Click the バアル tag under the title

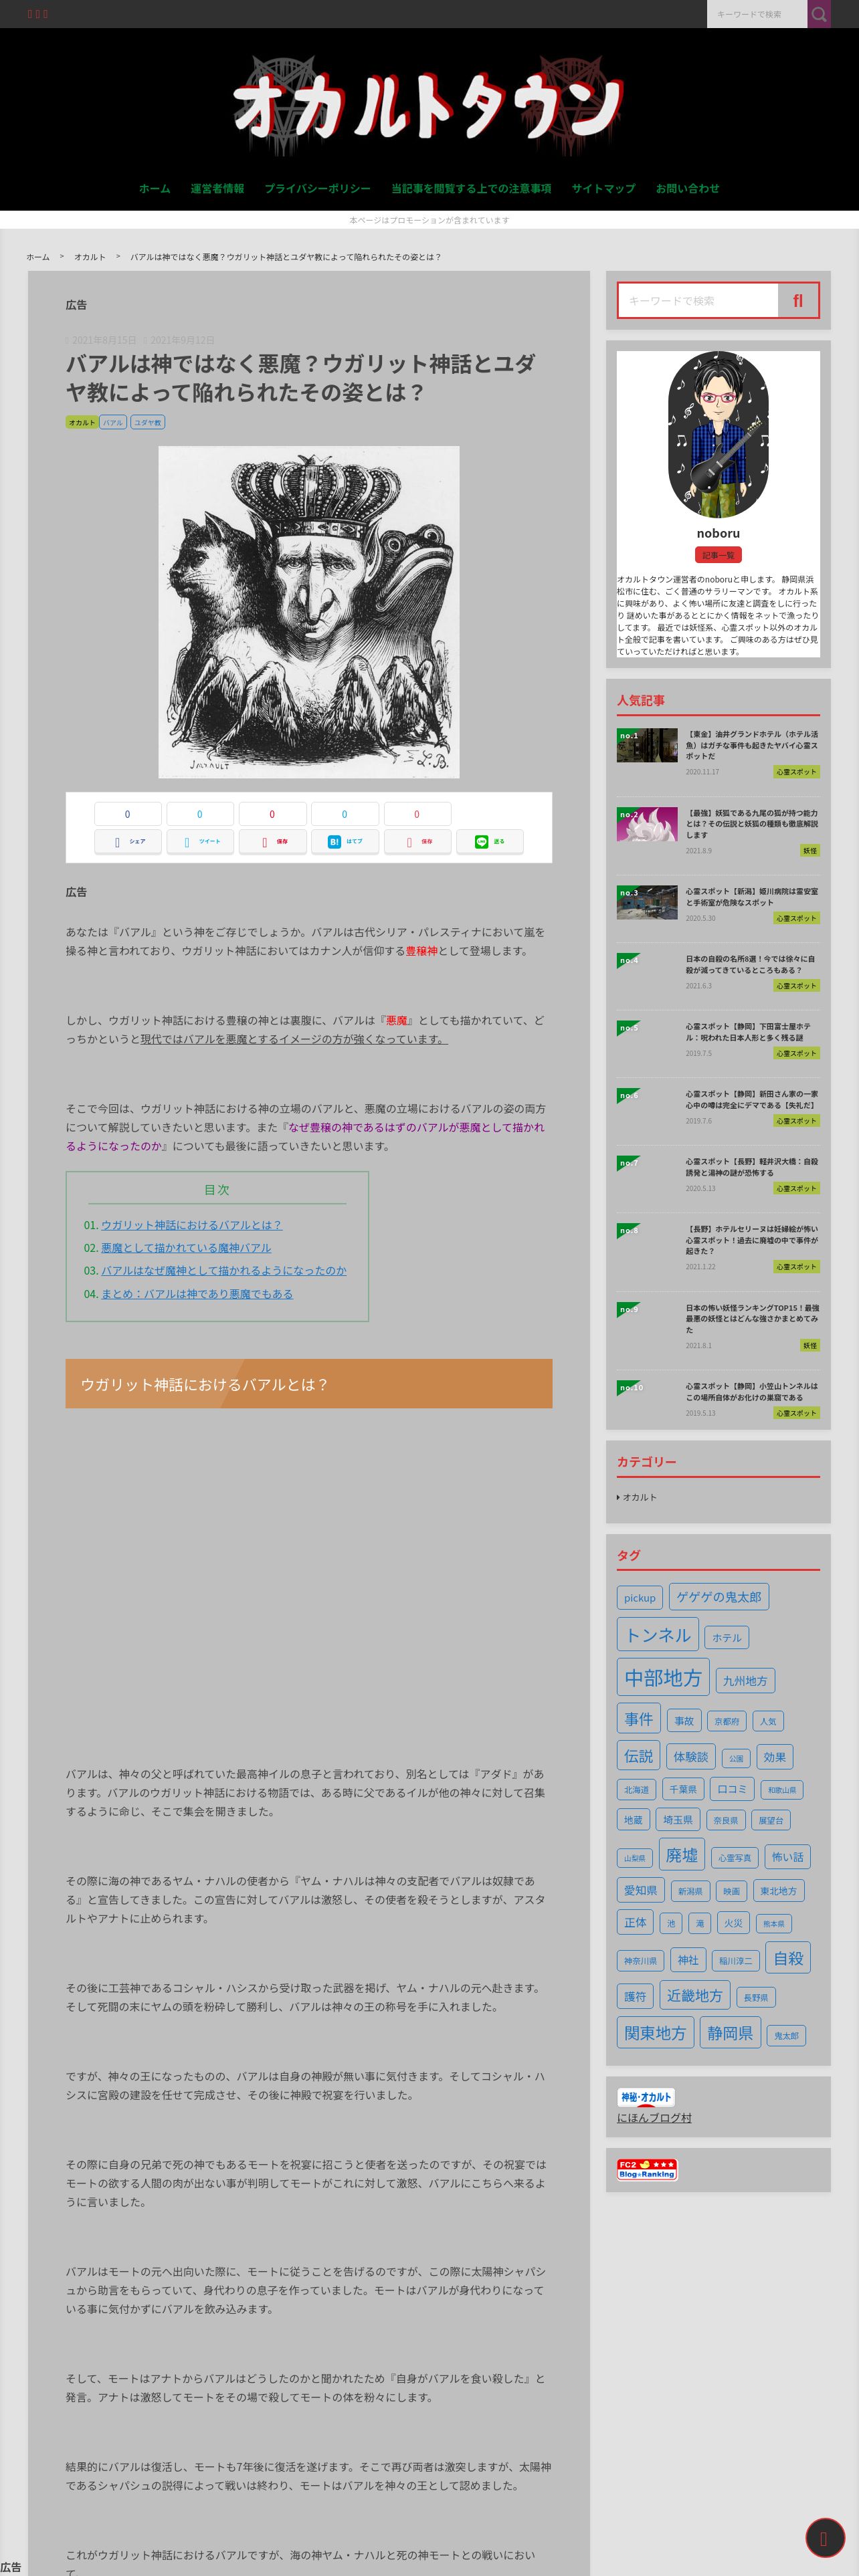coord(113,422)
